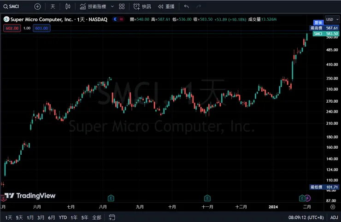Add a compare symbol with plus icon
The height and width of the screenshot is (222, 341).
point(37,6)
